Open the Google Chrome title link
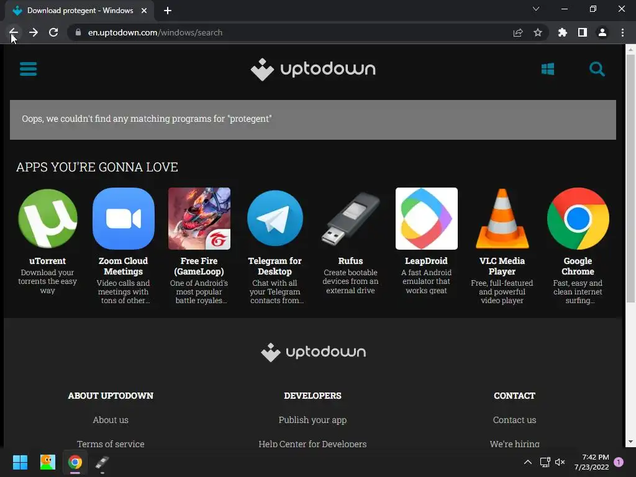This screenshot has height=477, width=636. coord(578,266)
